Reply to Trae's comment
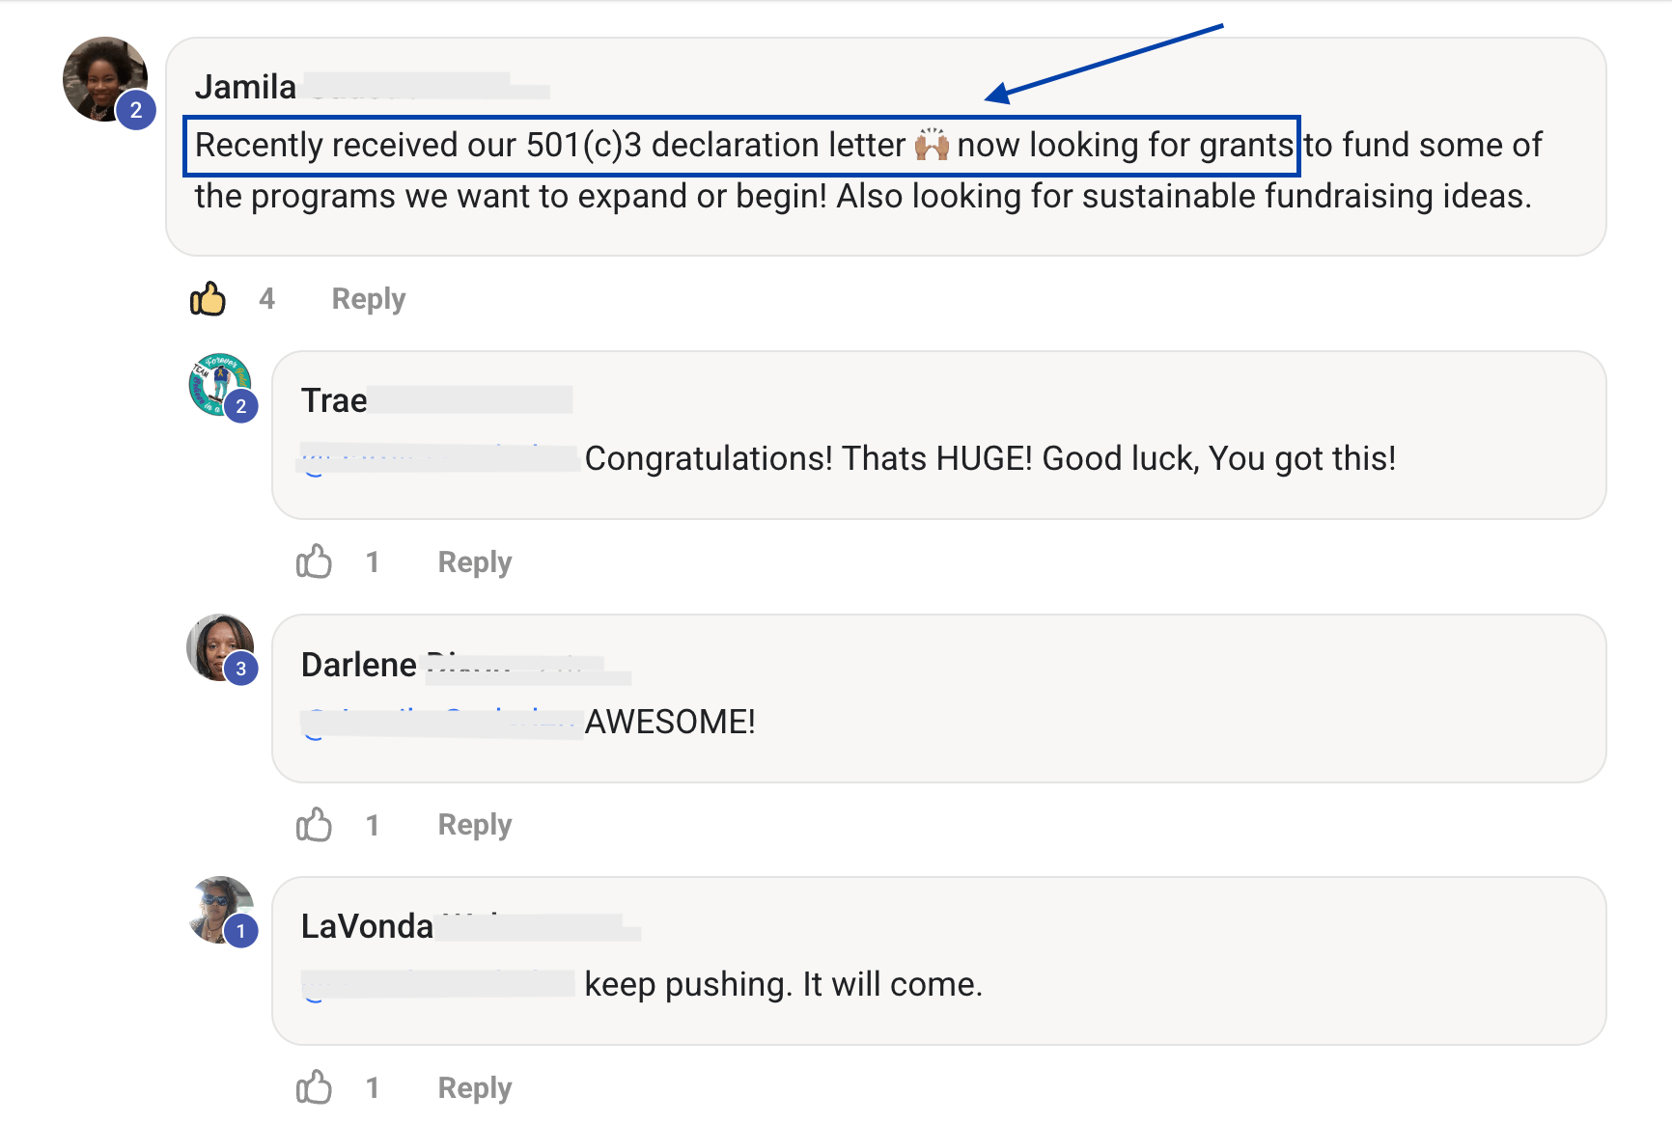Image resolution: width=1672 pixels, height=1123 pixels. (475, 562)
